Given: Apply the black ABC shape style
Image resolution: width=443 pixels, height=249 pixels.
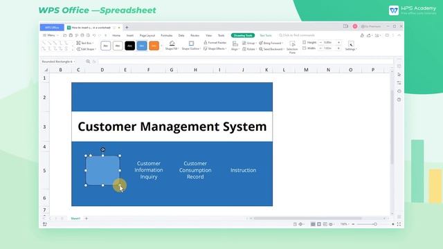Looking at the screenshot, I should point(130,46).
